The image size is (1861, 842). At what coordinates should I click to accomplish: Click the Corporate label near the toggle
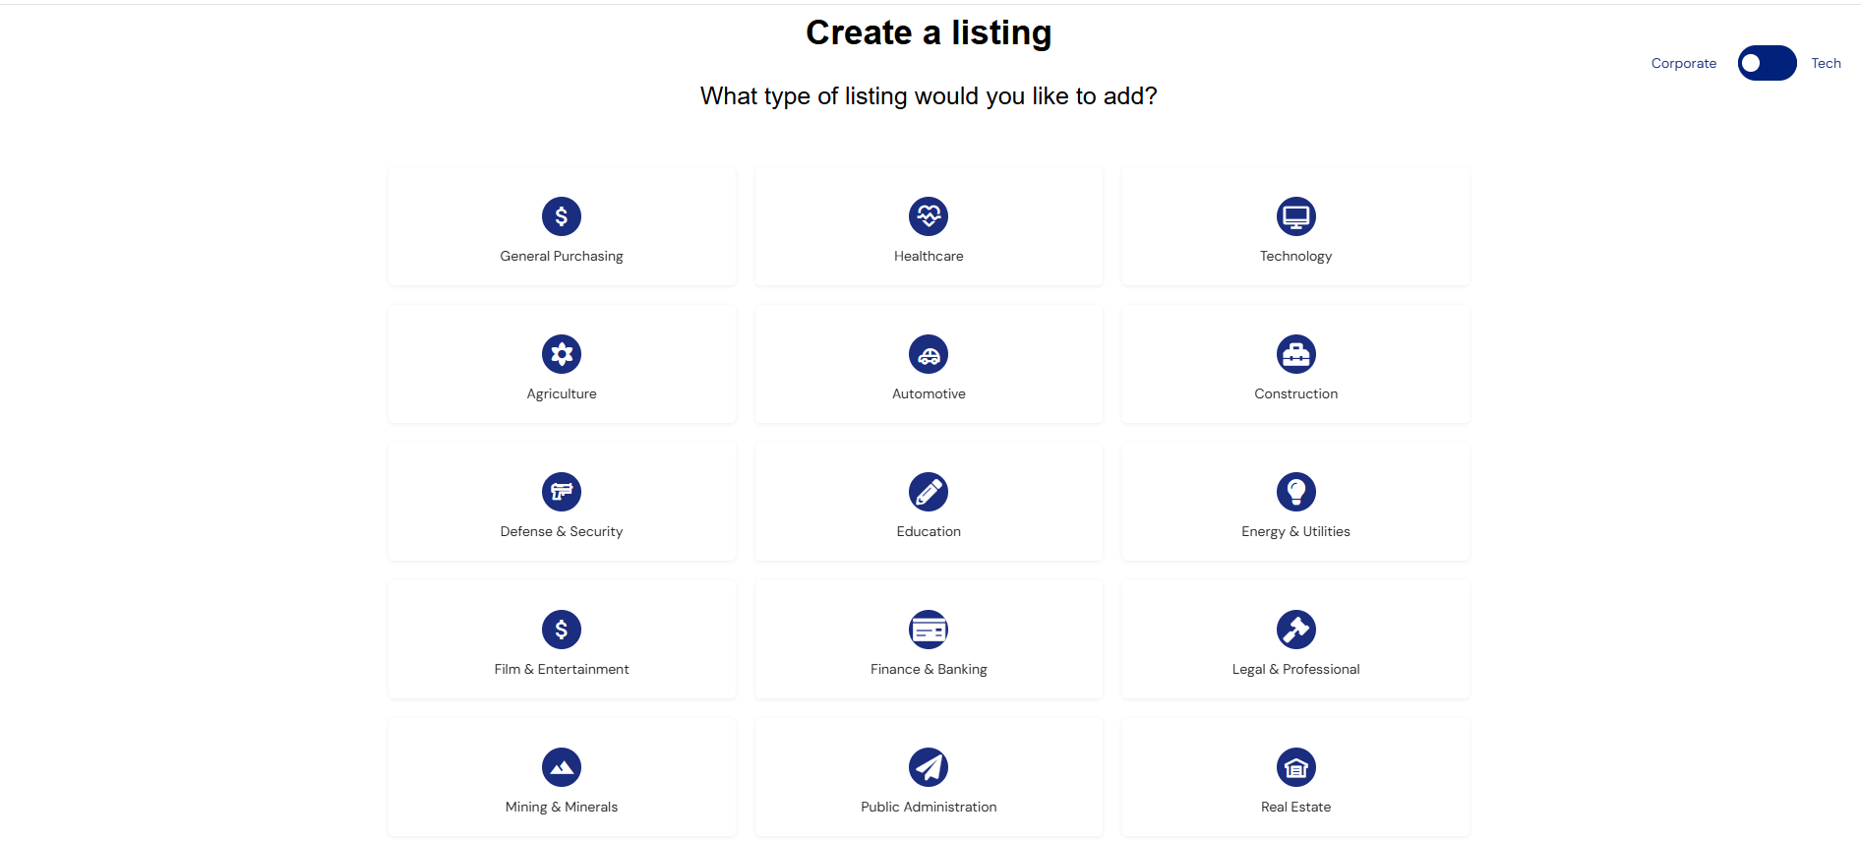(x=1683, y=63)
